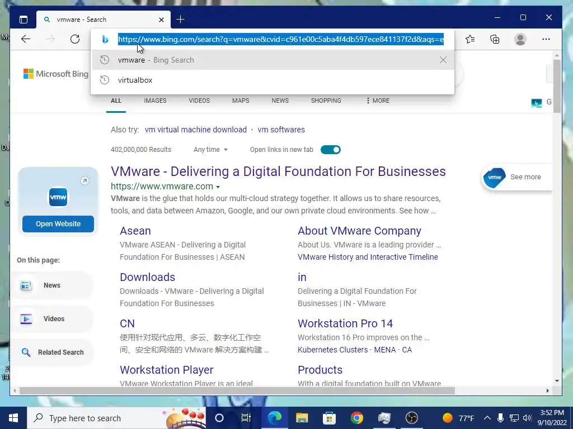
Task: Open the Workstation Player sitelink
Action: 166,370
